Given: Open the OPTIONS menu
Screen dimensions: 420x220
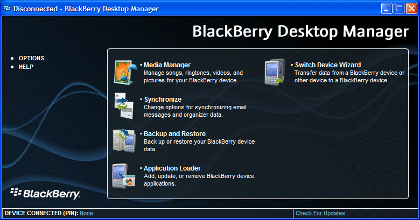Looking at the screenshot, I should point(31,58).
